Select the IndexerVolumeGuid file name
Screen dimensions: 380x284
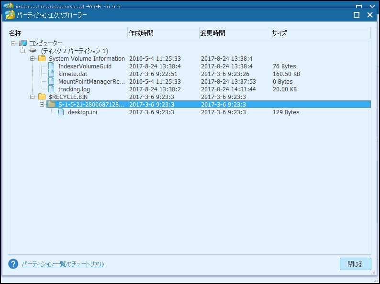(85, 66)
